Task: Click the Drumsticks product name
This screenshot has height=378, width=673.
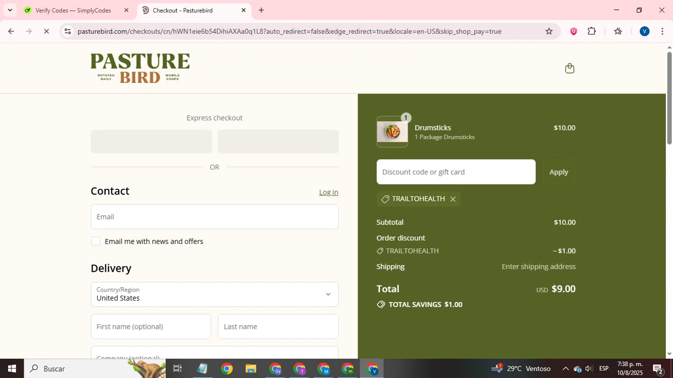Action: coord(433,128)
